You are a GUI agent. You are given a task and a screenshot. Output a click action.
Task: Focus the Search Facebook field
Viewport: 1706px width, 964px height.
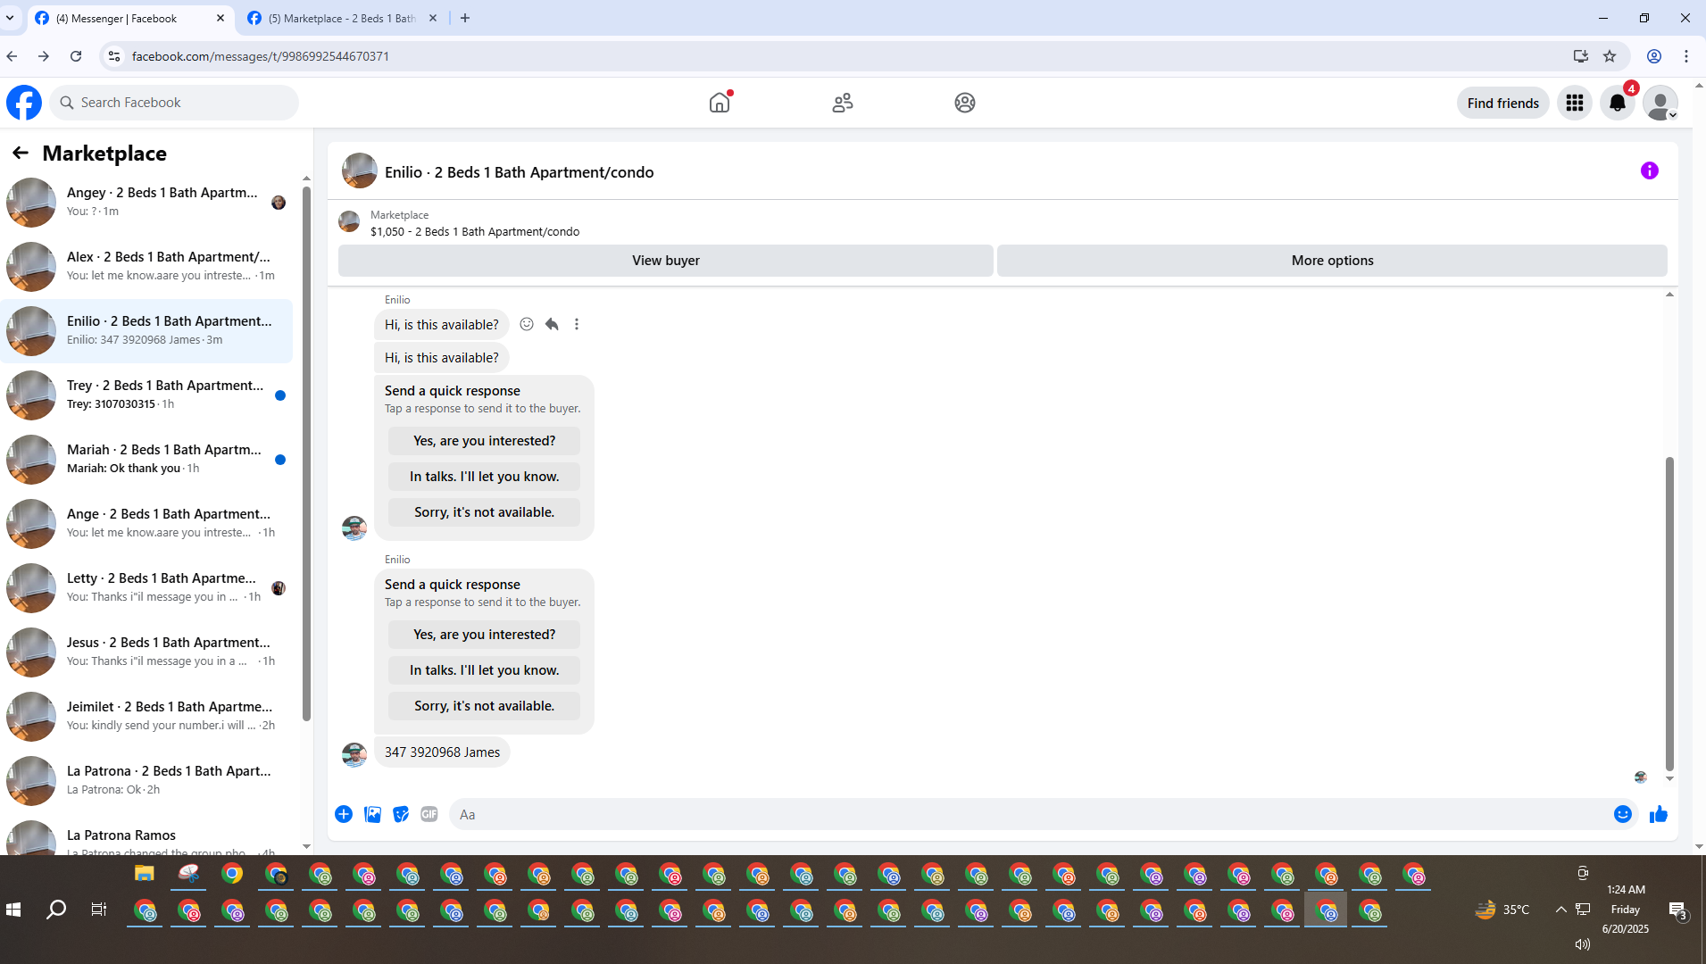174,103
